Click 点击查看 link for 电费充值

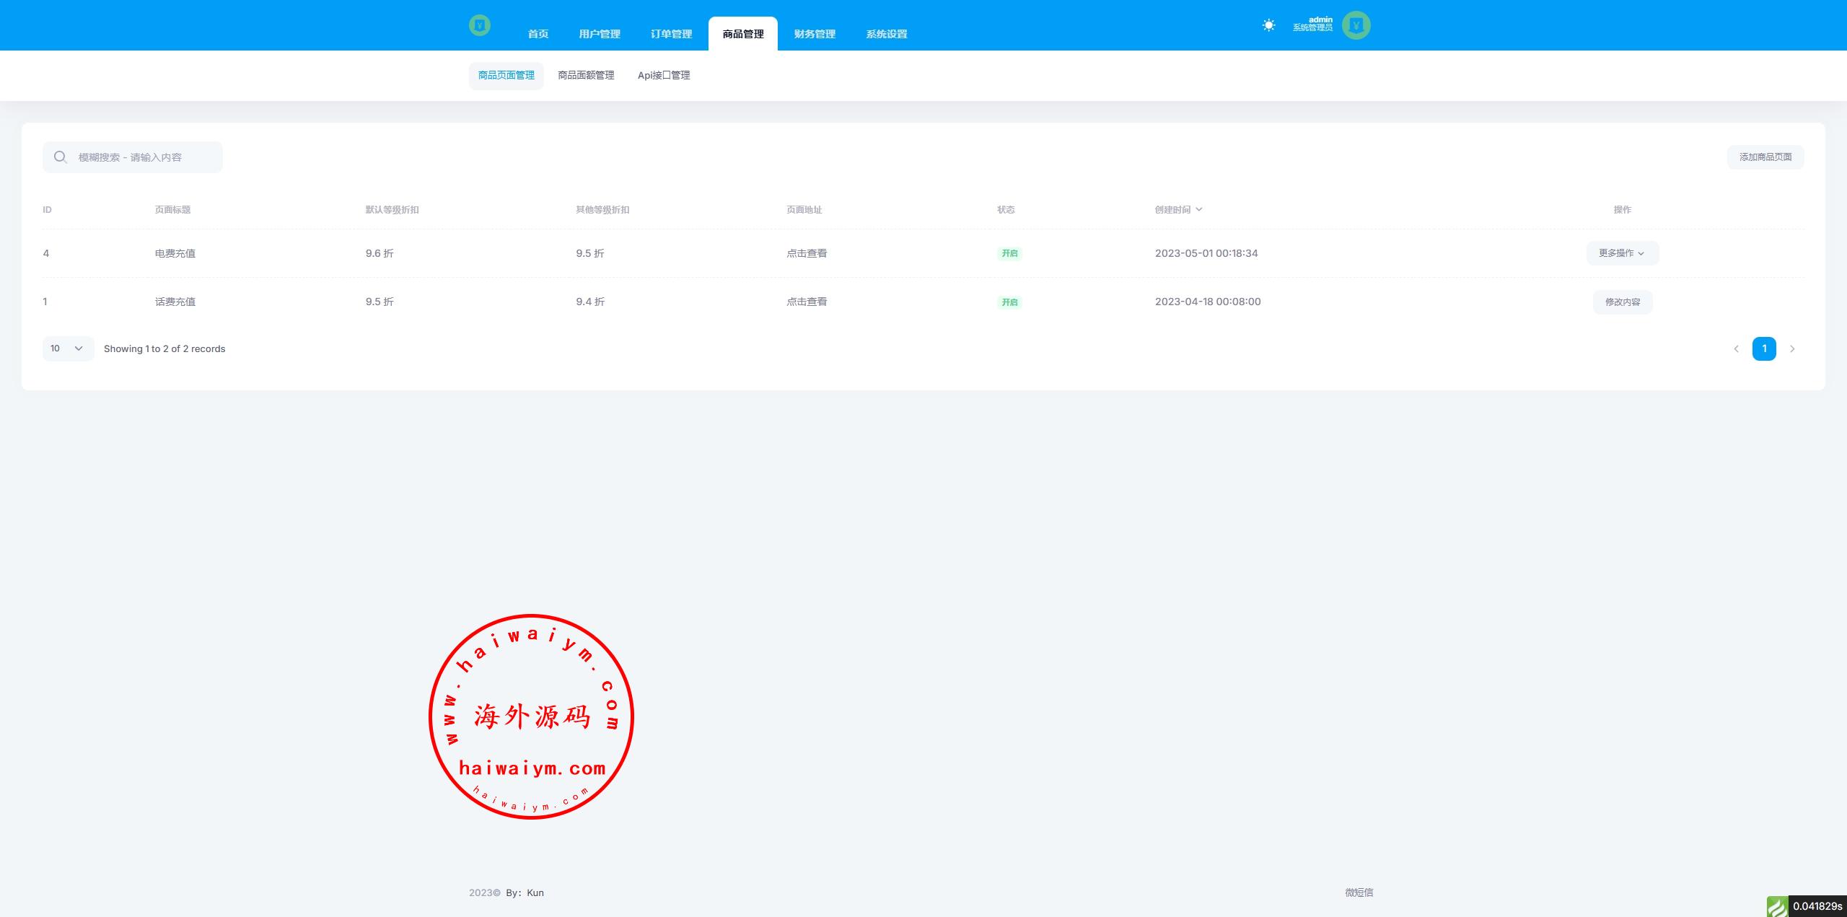point(807,253)
